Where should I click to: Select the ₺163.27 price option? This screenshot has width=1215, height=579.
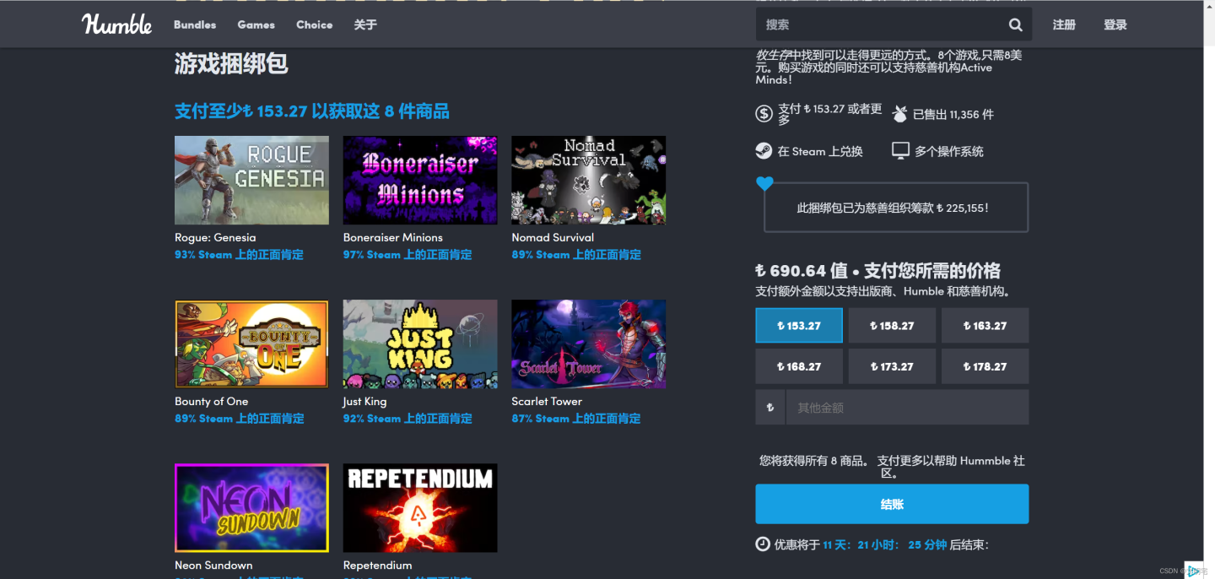(x=985, y=326)
